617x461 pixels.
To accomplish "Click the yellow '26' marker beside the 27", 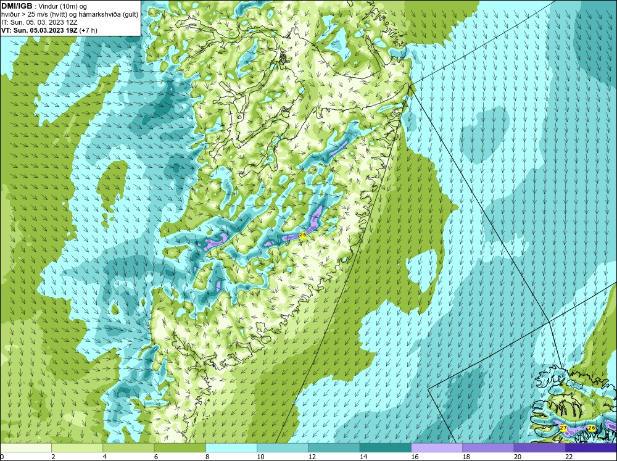I will 592,428.
